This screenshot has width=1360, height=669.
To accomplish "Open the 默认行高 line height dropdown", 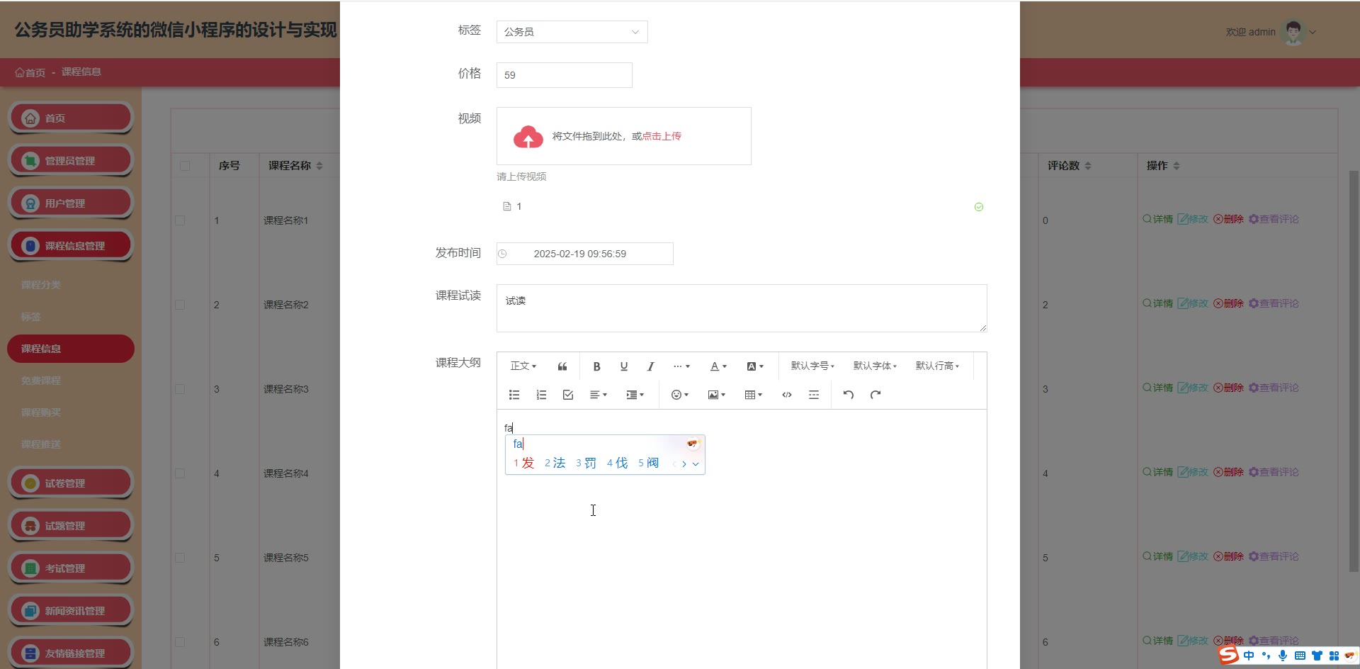I will [x=937, y=366].
